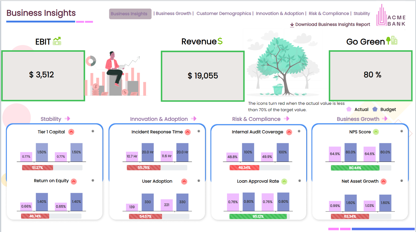The height and width of the screenshot is (232, 416).
Task: Click info dot beside Net Asset Growth
Action: 402,181
